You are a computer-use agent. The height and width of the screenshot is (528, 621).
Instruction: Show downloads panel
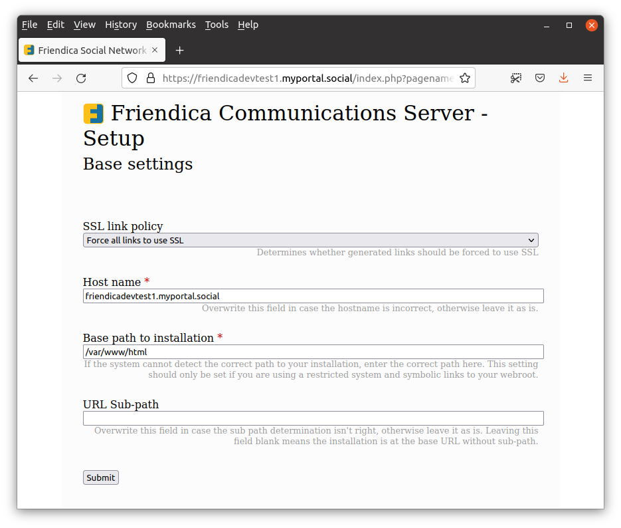pos(563,78)
